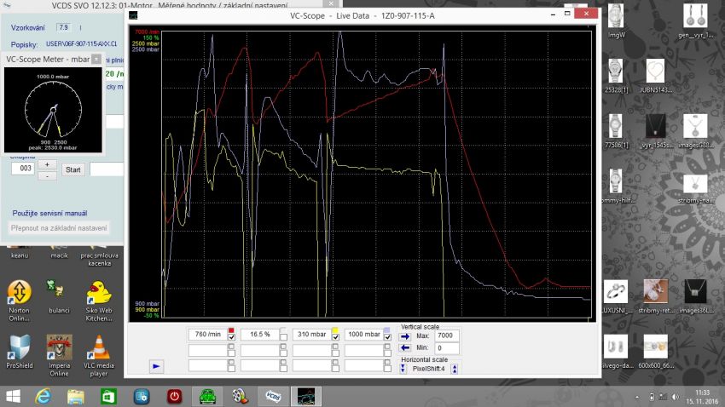Image resolution: width=725 pixels, height=407 pixels.
Task: Click Start button in VCDS window
Action: [x=73, y=169]
